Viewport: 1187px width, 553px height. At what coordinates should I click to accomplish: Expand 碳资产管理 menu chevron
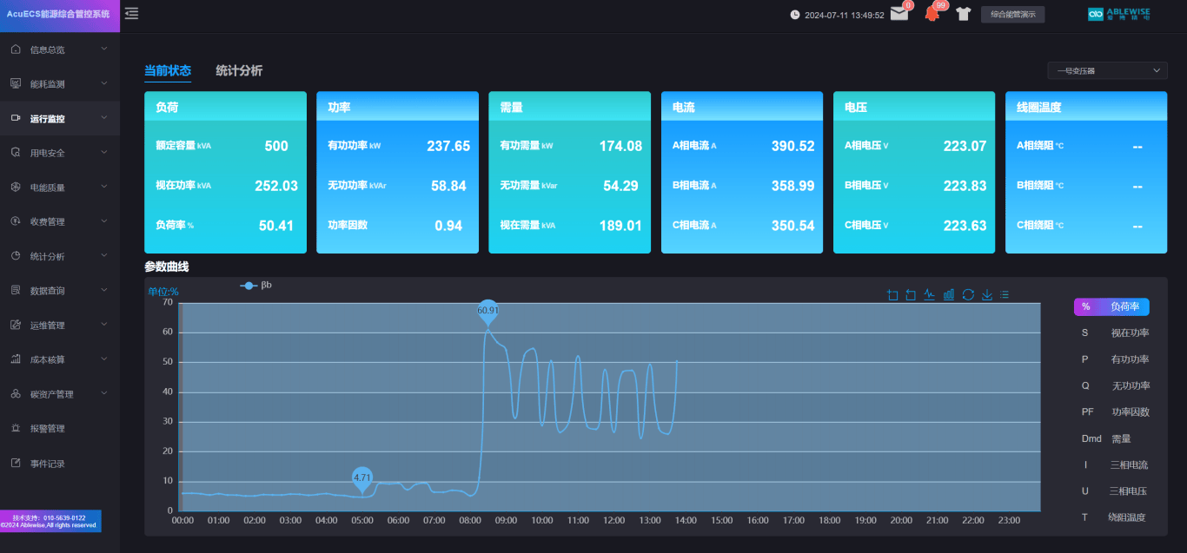104,393
